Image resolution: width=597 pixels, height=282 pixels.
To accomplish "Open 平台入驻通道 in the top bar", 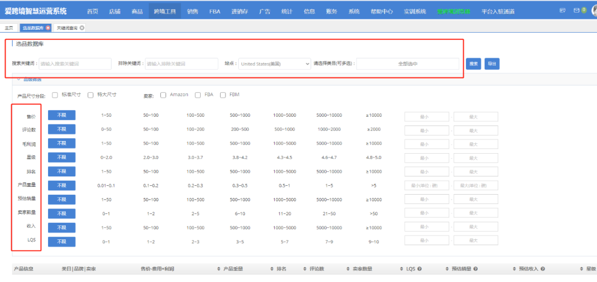I will 498,12.
